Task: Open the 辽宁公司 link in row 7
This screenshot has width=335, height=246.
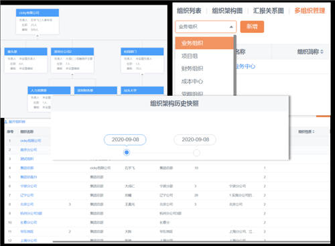Action: coord(27,195)
